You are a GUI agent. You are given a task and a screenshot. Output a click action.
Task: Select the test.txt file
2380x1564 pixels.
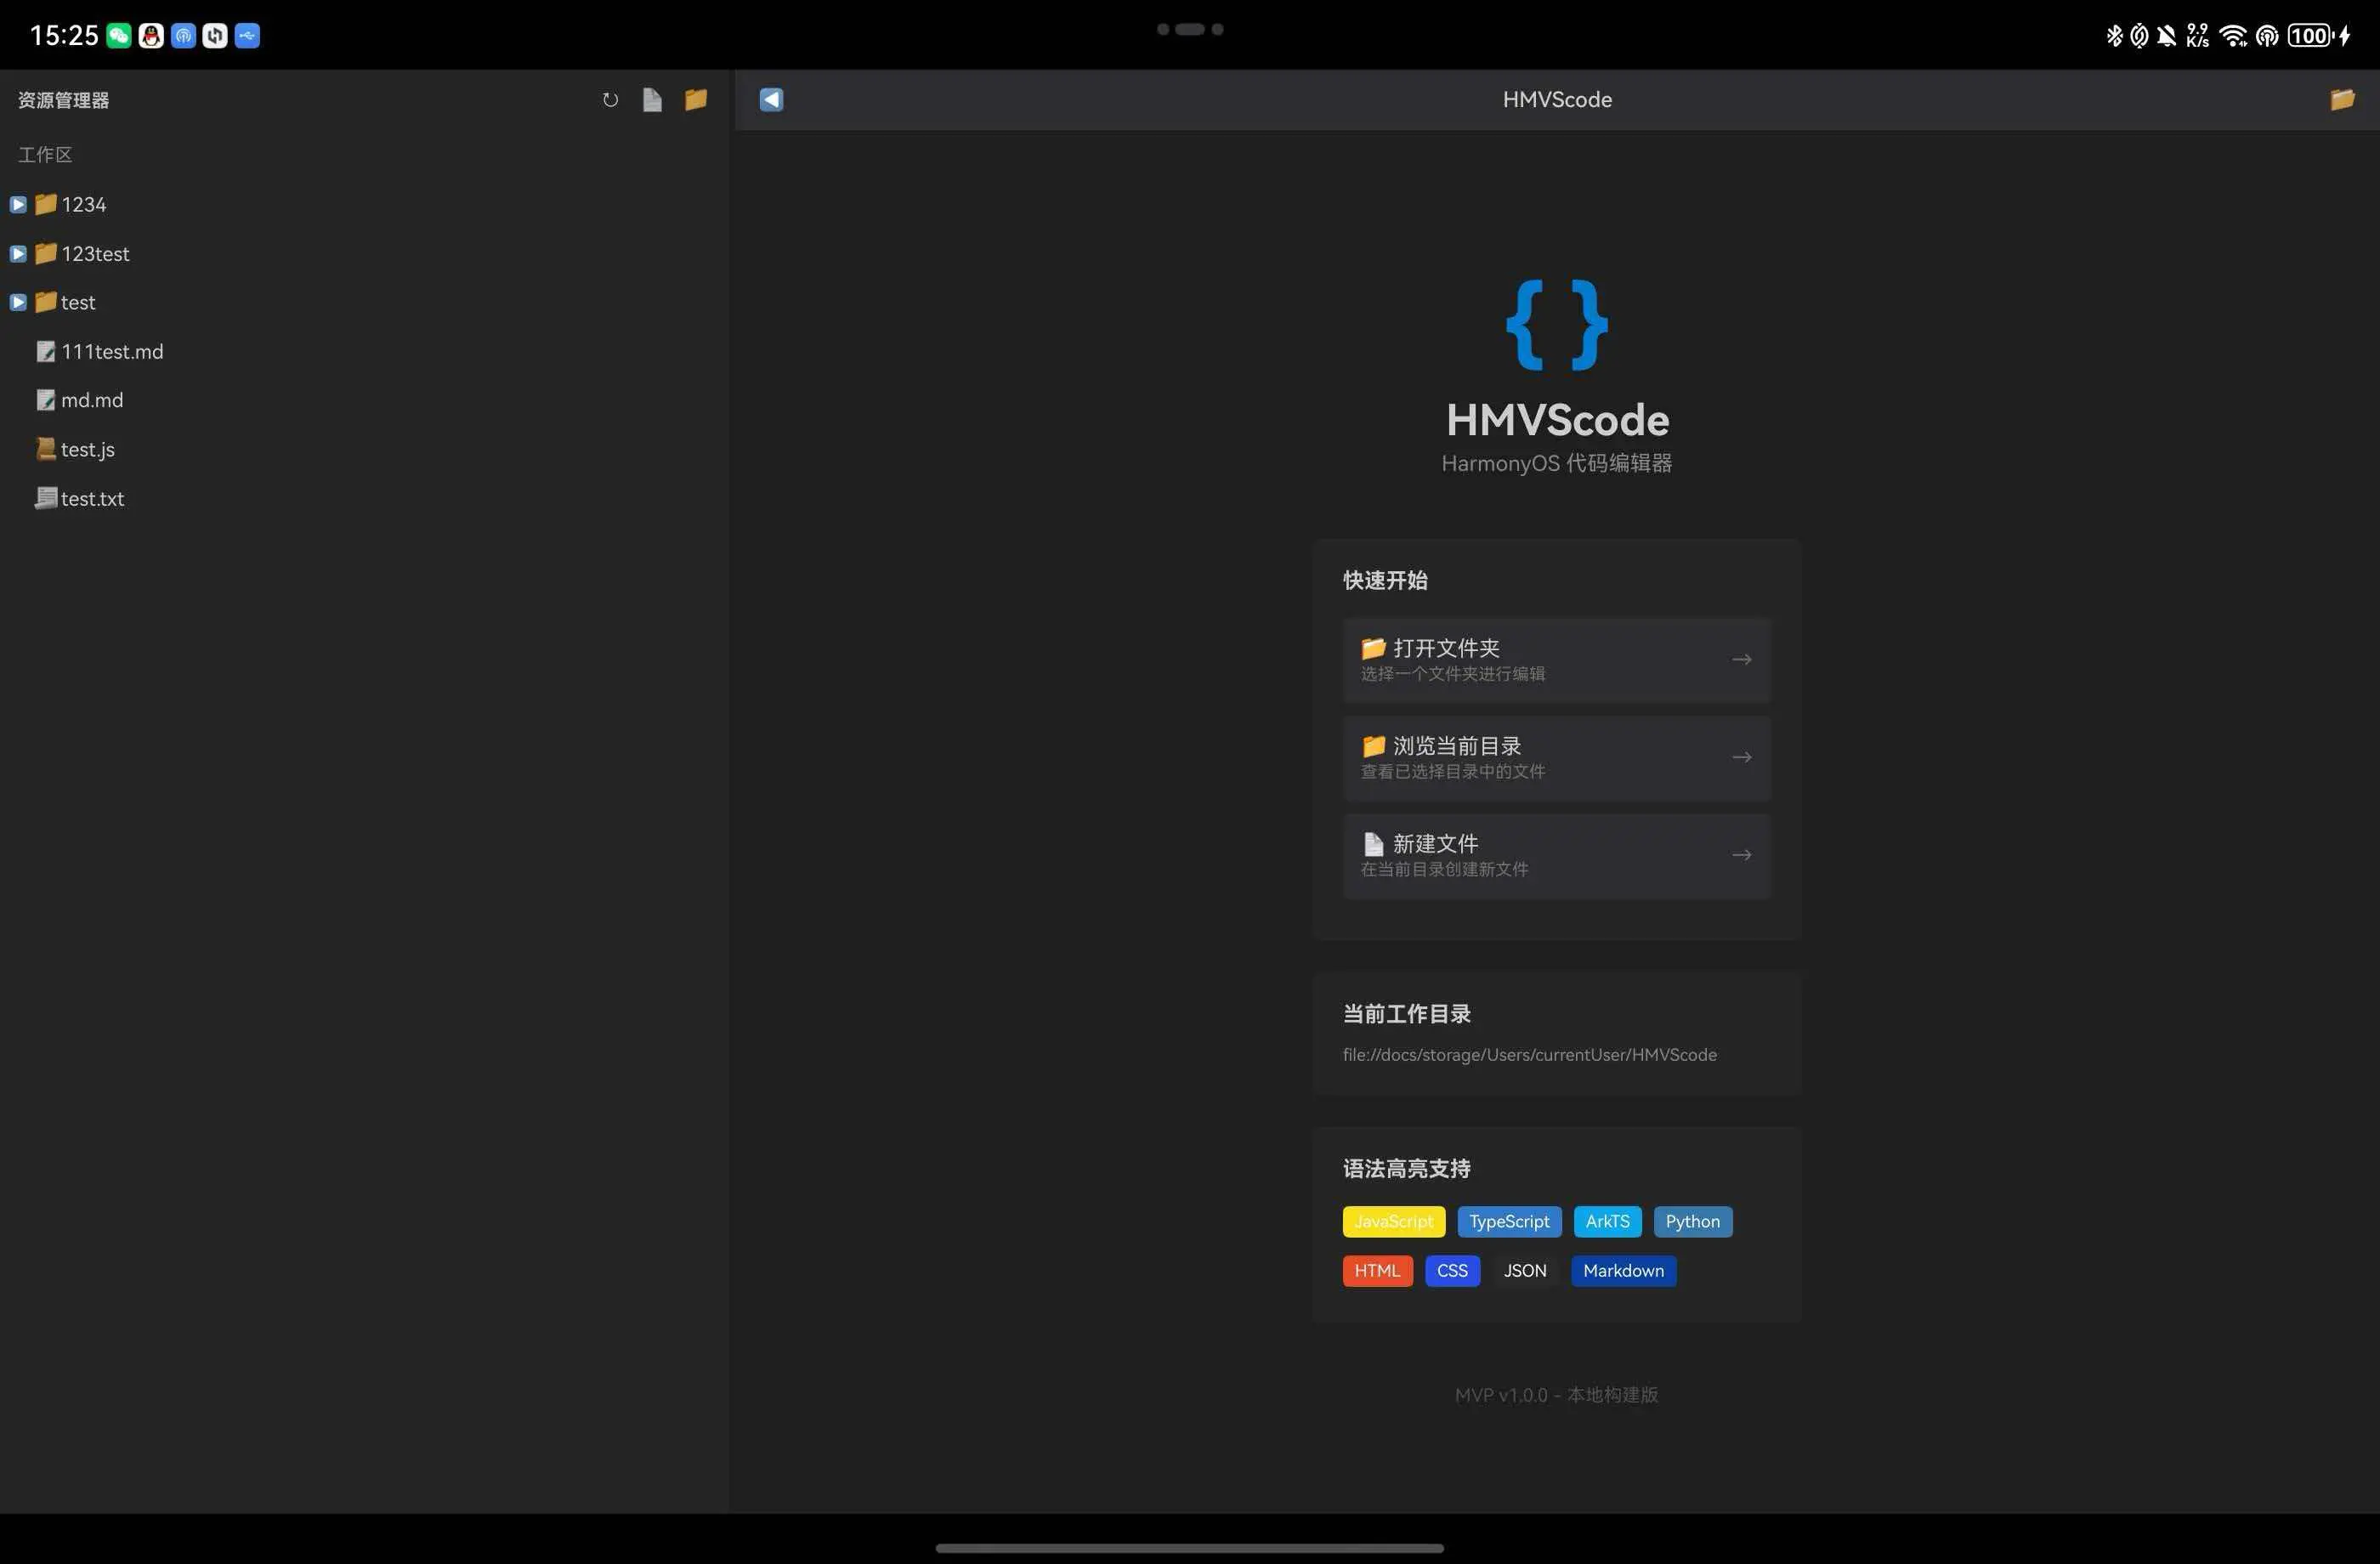tap(92, 498)
